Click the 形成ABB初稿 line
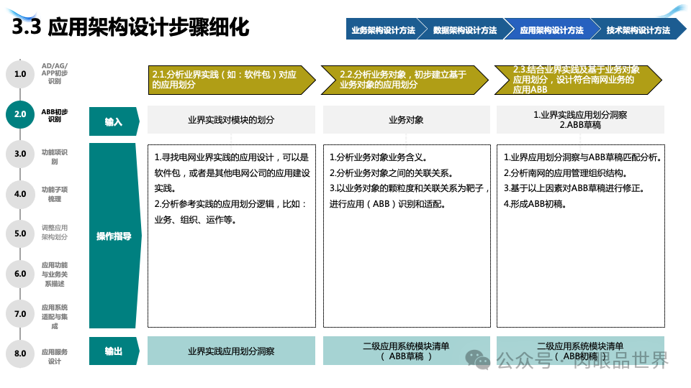The width and height of the screenshot is (691, 388). pyautogui.click(x=535, y=203)
